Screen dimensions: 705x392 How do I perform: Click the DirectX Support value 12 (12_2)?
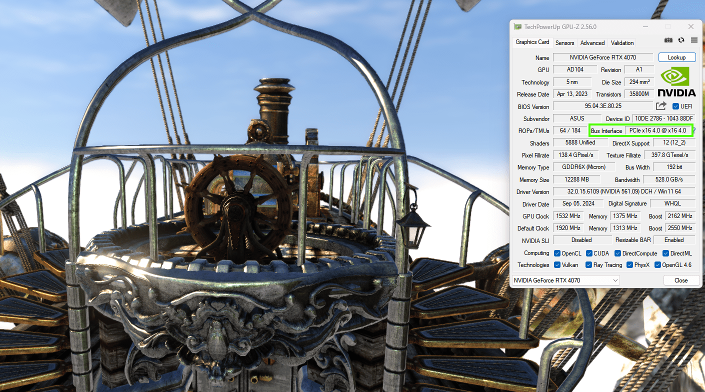coord(674,143)
